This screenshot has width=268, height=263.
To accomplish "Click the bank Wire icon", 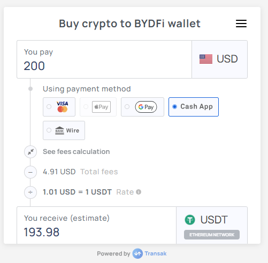I will coord(59,130).
